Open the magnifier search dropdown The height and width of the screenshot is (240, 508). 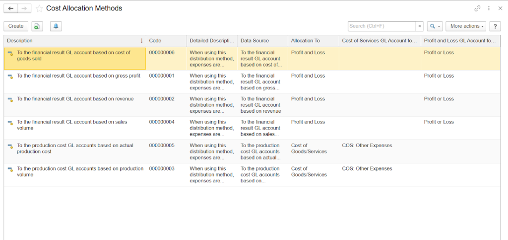coord(435,26)
